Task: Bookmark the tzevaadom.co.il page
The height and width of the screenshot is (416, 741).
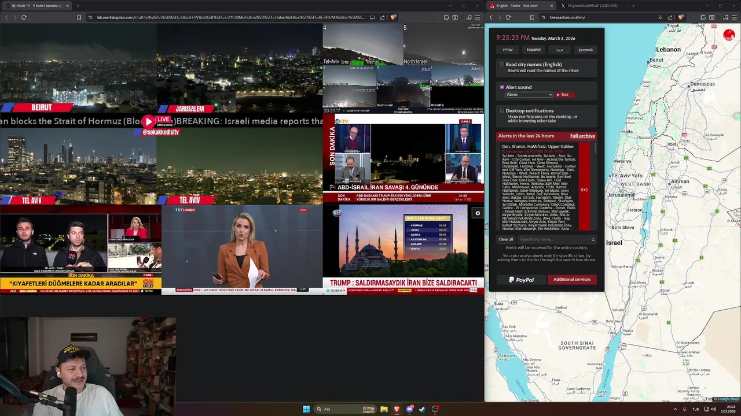Action: pyautogui.click(x=533, y=17)
